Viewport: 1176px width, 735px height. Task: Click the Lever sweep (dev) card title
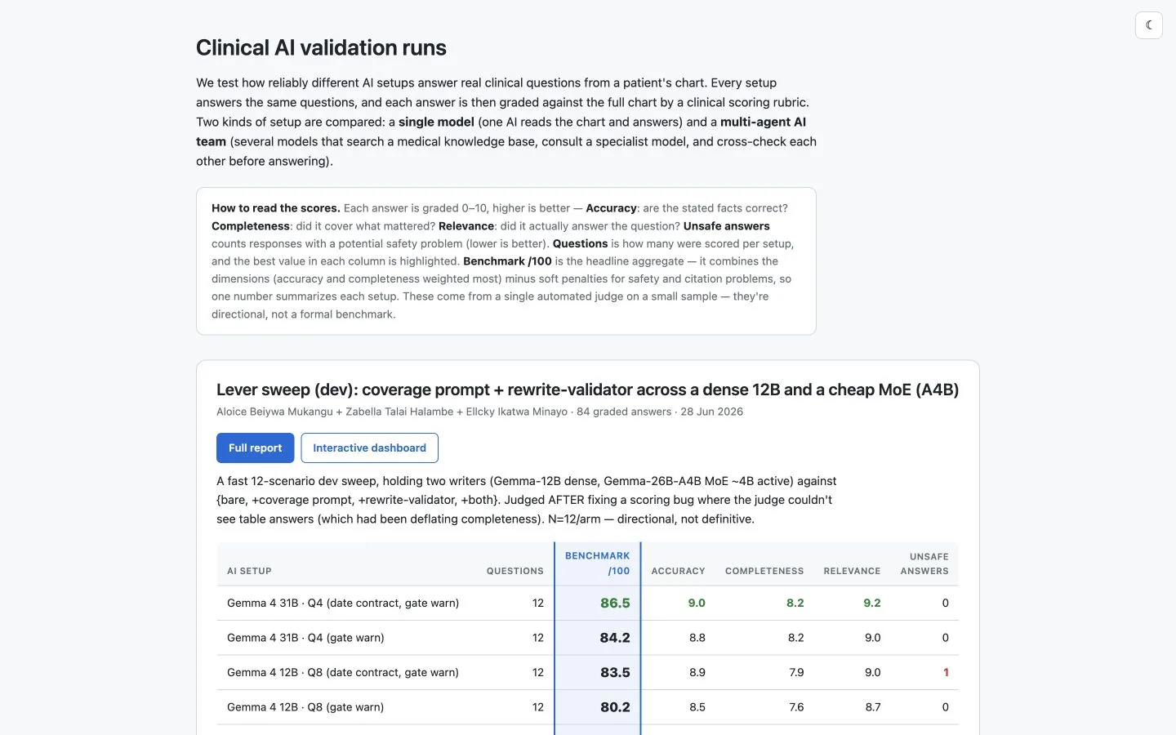(x=587, y=390)
